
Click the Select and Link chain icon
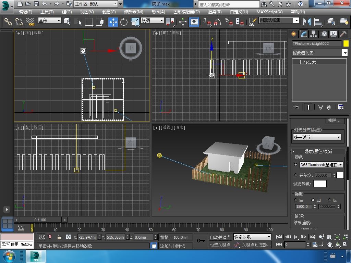pyautogui.click(x=8, y=22)
